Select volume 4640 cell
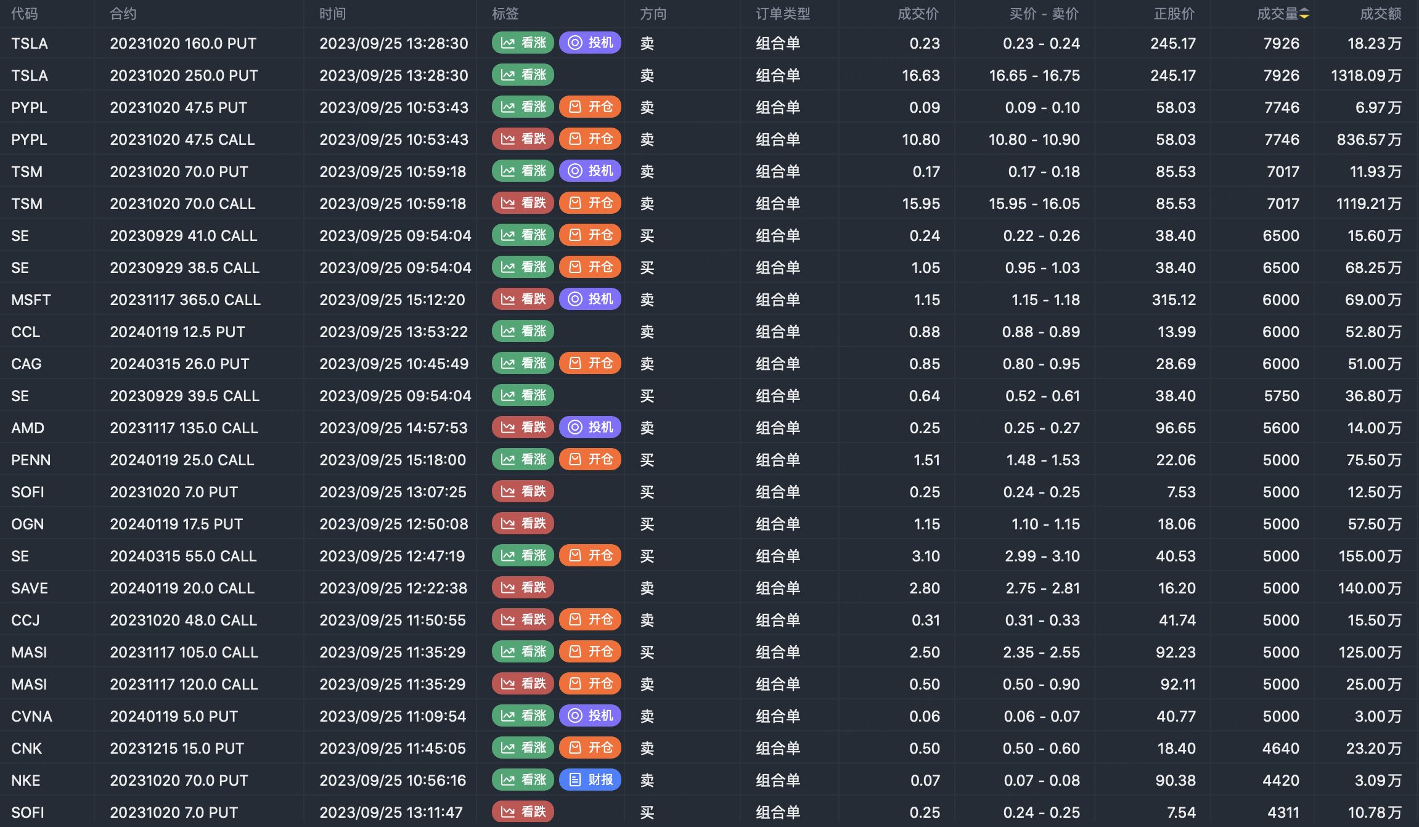The height and width of the screenshot is (827, 1419). (x=1281, y=748)
